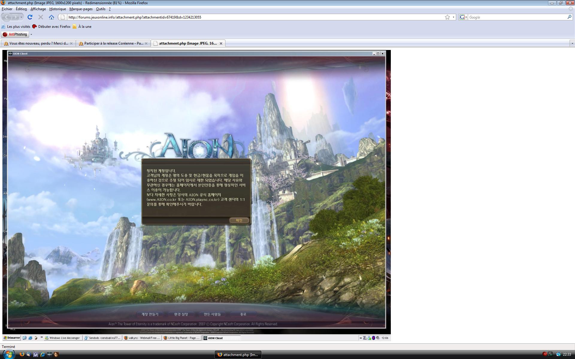The height and width of the screenshot is (359, 575).
Task: Launch Internet Explorer from quick launch
Action: (43, 354)
